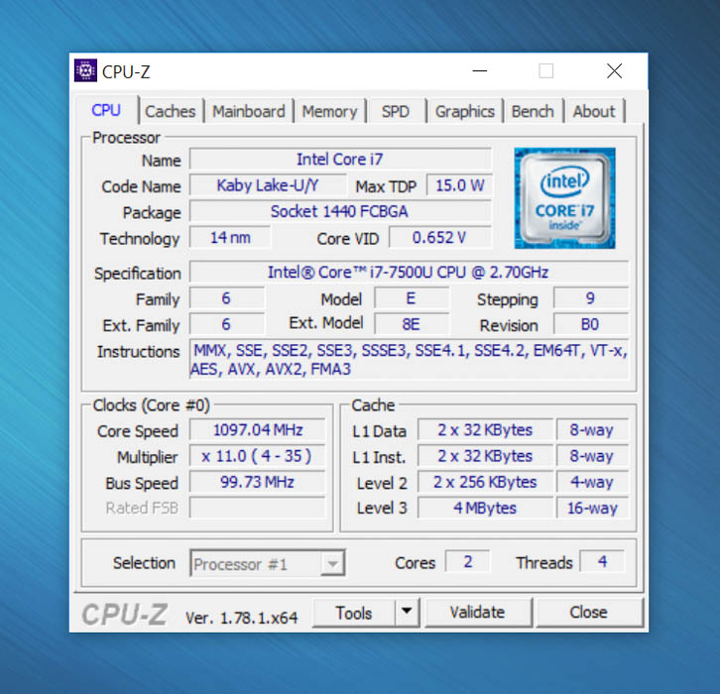Click the Name field showing Intel Core i7
Image resolution: width=720 pixels, height=694 pixels.
tap(340, 160)
